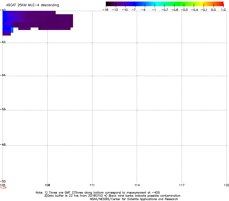Click the 'Times are GMT' note line
229x201 pixels.
tap(98, 193)
